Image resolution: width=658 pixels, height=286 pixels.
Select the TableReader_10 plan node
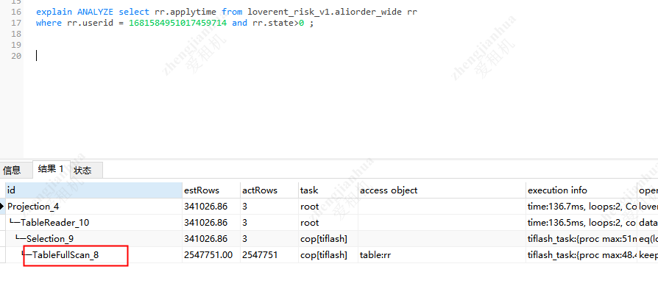tap(55, 223)
